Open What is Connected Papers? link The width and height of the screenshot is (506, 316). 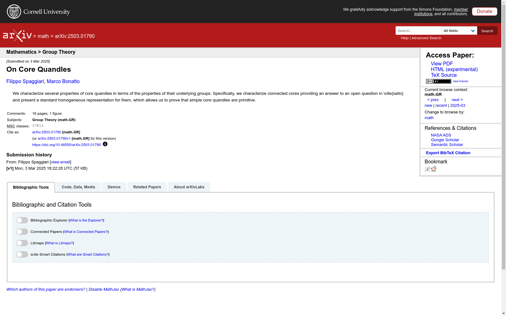tap(86, 232)
